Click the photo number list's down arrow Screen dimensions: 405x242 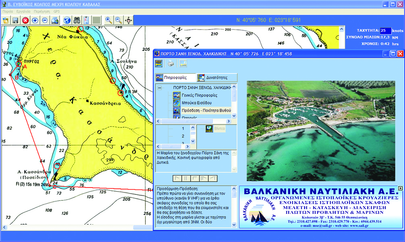[x=193, y=142]
